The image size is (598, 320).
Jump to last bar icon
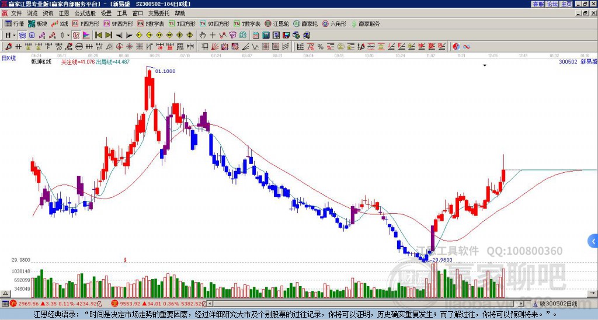pos(109,36)
